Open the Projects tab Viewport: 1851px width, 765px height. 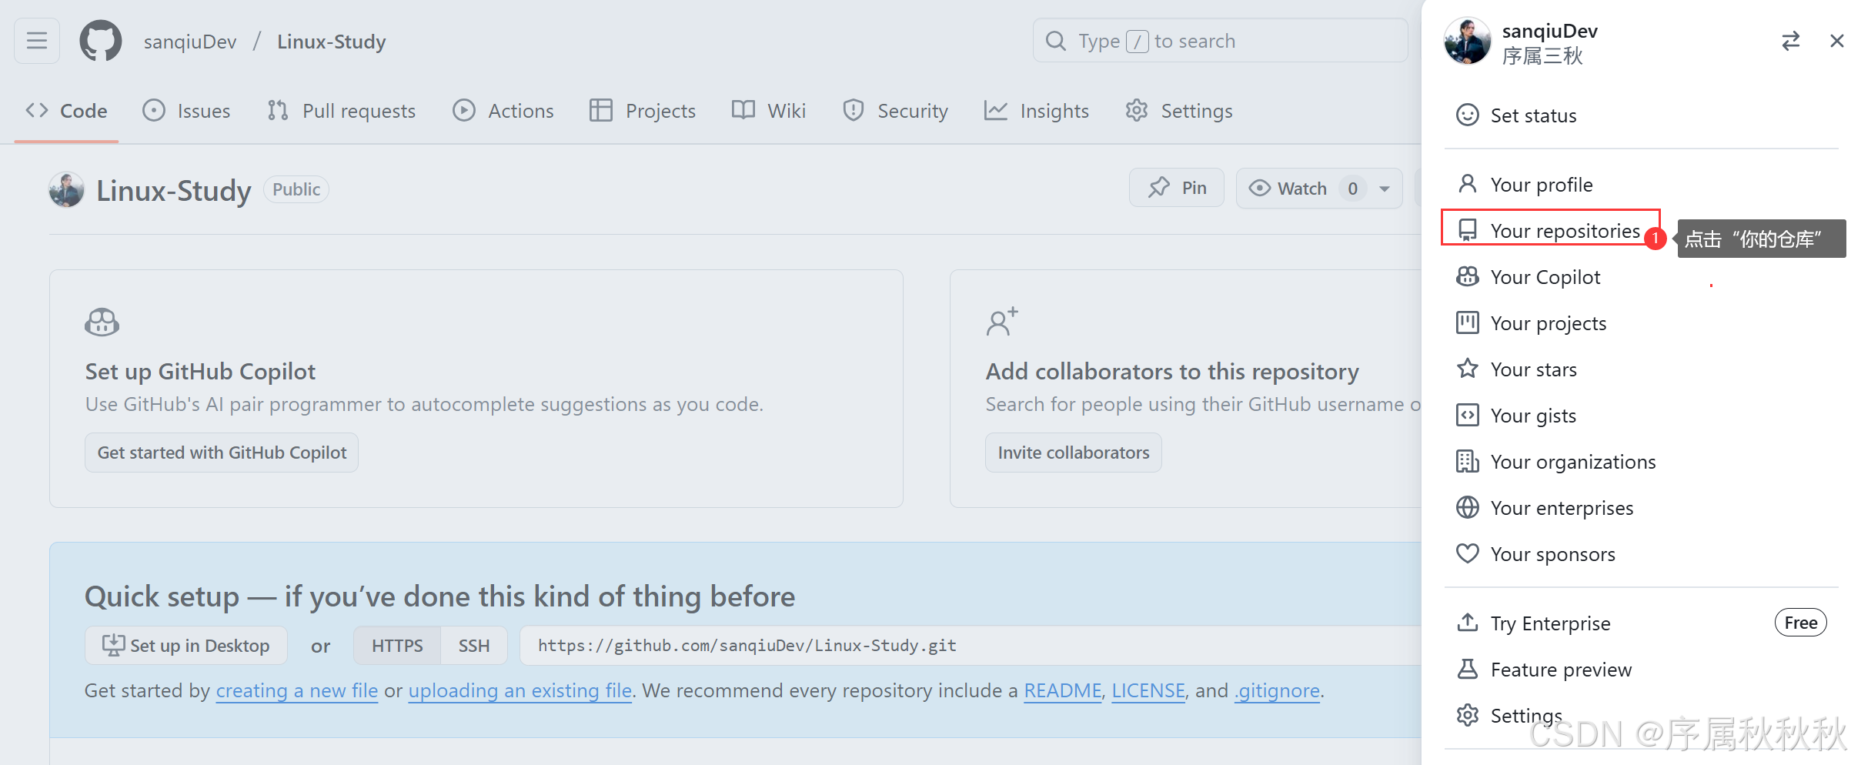tap(642, 111)
